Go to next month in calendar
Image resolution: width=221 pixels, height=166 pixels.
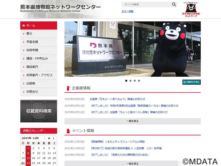pos(54,138)
